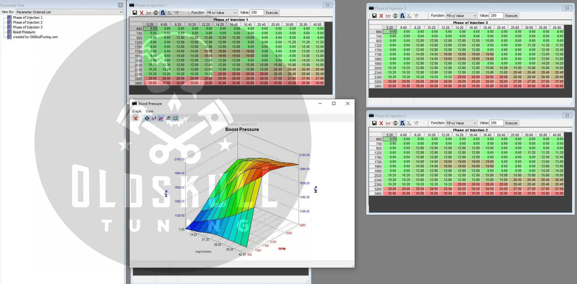Image resolution: width=577 pixels, height=284 pixels.
Task: Toggle the highlighted compare icon in Phase of Injection 3
Action: tap(402, 16)
